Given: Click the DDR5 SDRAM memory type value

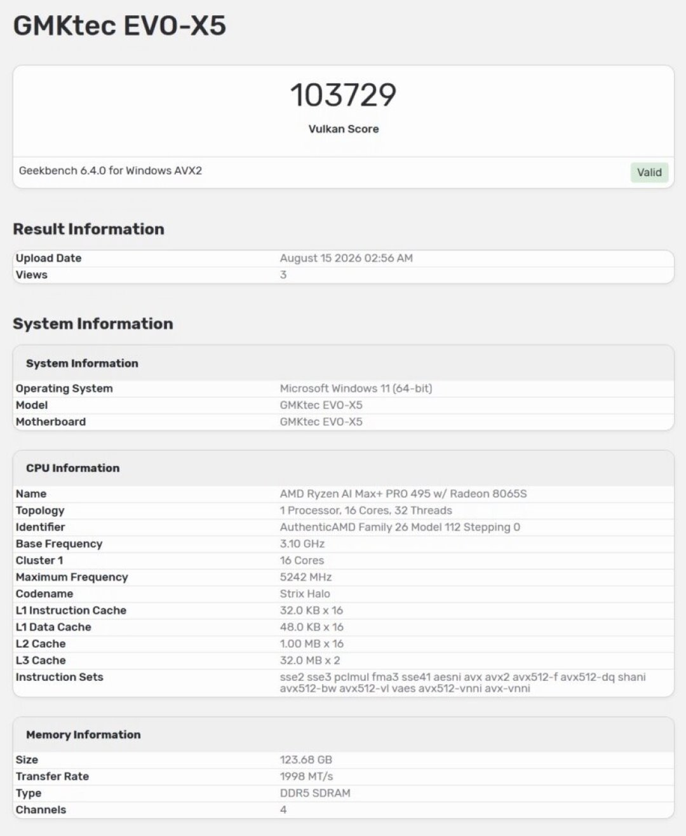Looking at the screenshot, I should pos(315,793).
